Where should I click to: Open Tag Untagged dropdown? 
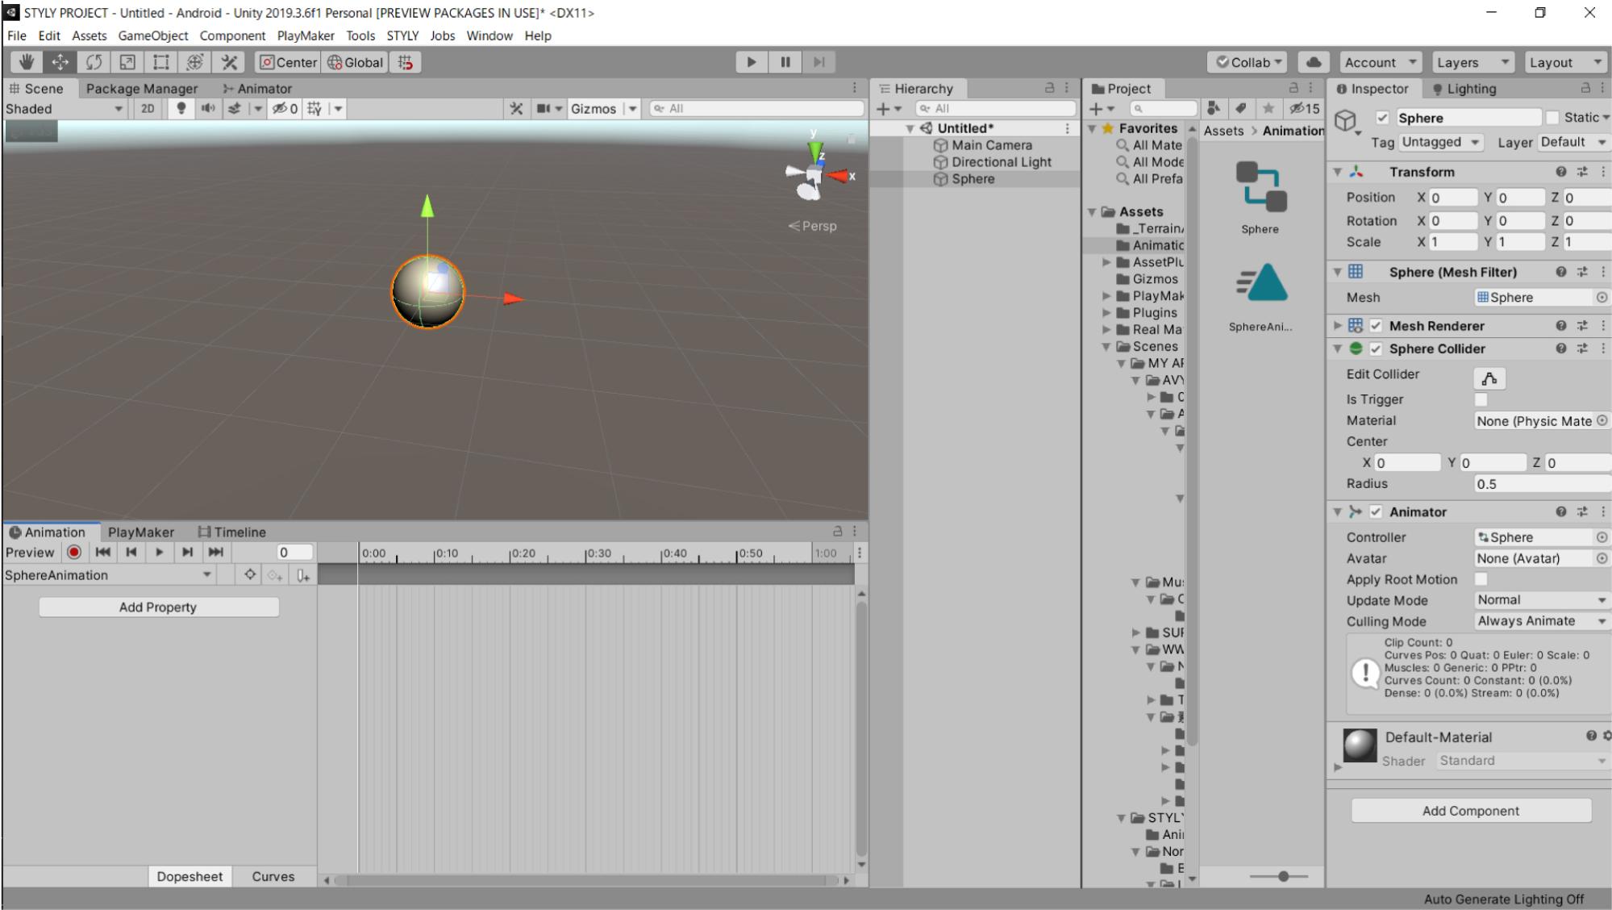pos(1441,142)
